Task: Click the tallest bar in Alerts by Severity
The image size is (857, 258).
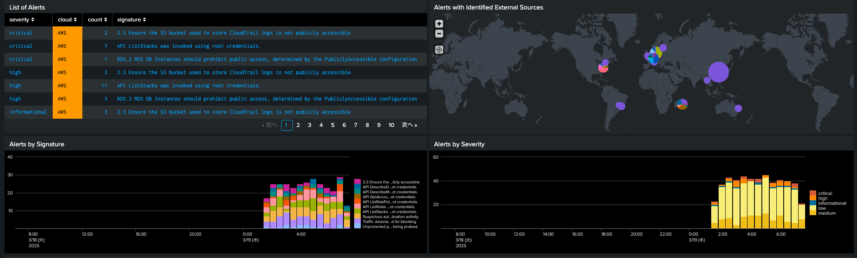Action: (766, 202)
